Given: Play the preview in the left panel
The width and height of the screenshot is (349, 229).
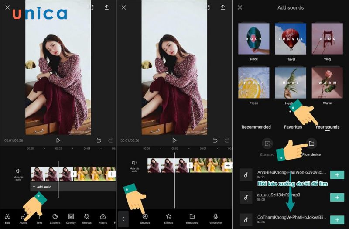Looking at the screenshot, I should point(58,140).
